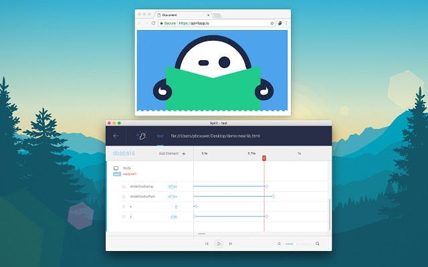This screenshot has height=267, width=428.
Task: Click the red path label under body
Action: pos(129,174)
